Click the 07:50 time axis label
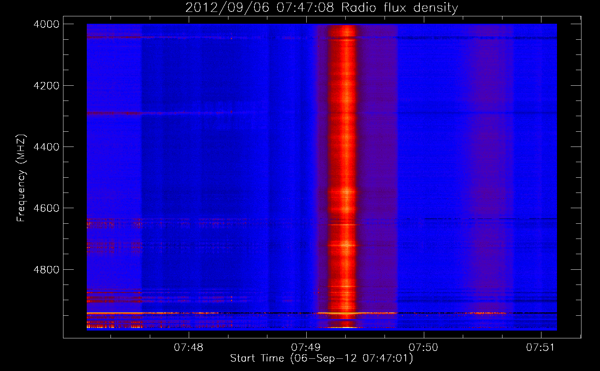The width and height of the screenshot is (600, 371). coord(423,348)
